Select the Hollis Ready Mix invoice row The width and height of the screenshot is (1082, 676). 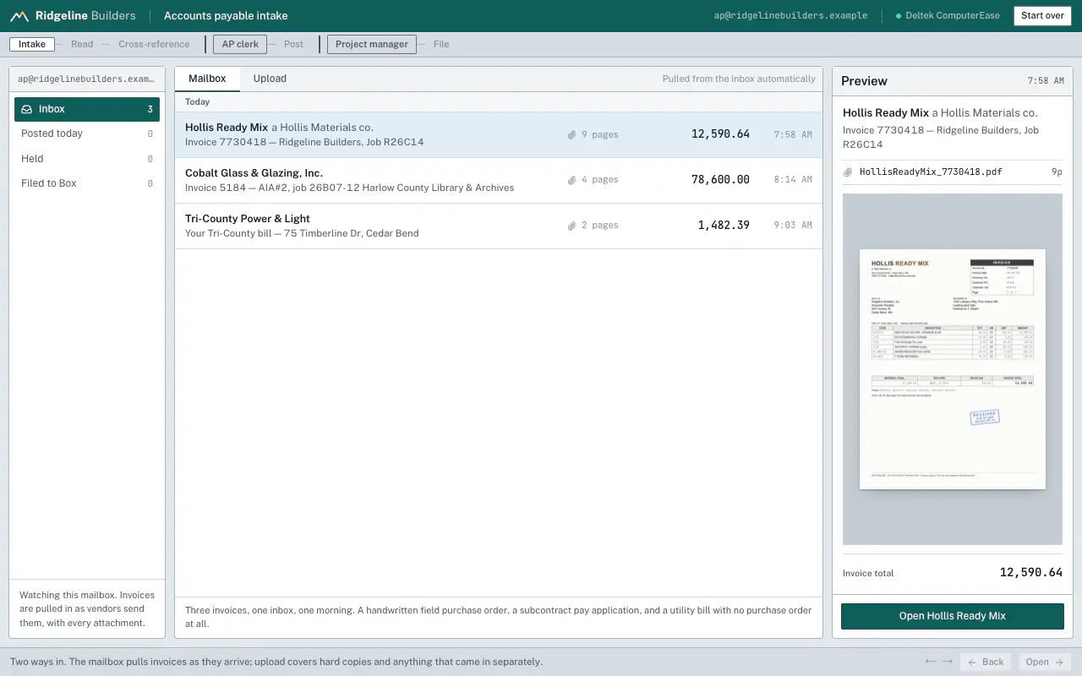pos(499,135)
